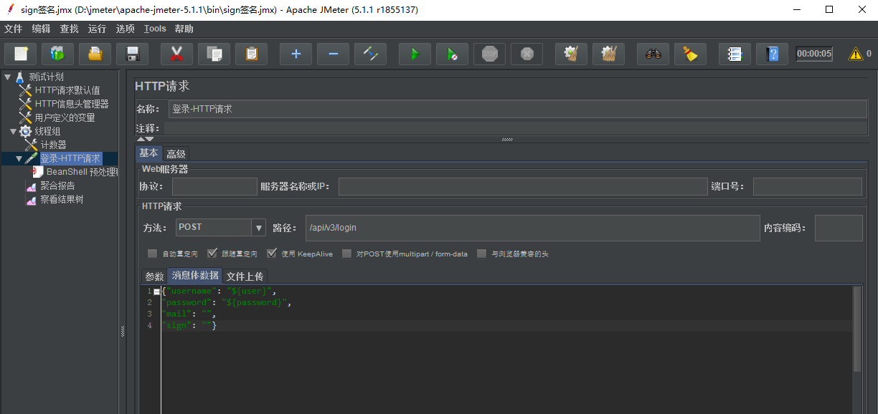Click the New test plan toolbar icon
Image resolution: width=878 pixels, height=414 pixels.
pos(21,54)
